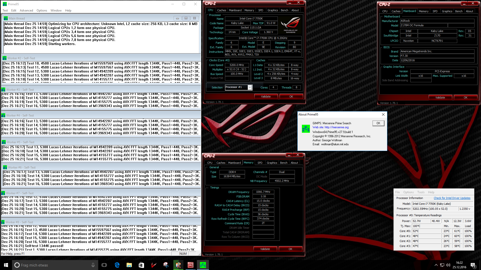This screenshot has width=481, height=270.
Task: Open the network icon in system tray
Action: [442, 265]
